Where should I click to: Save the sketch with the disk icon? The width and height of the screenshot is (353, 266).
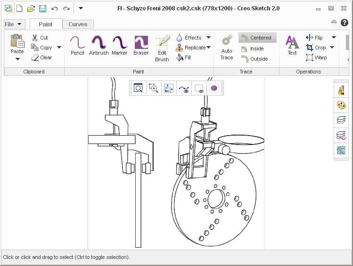coord(42,8)
